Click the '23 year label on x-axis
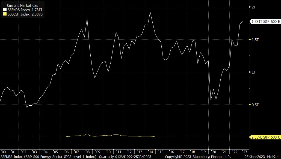 (245, 152)
